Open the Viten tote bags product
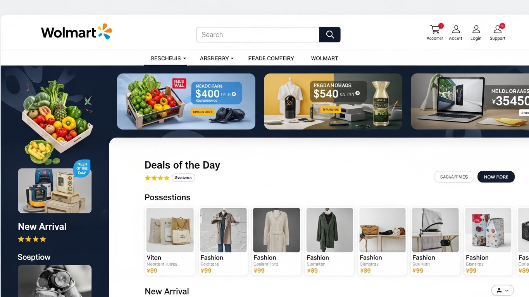 point(170,241)
